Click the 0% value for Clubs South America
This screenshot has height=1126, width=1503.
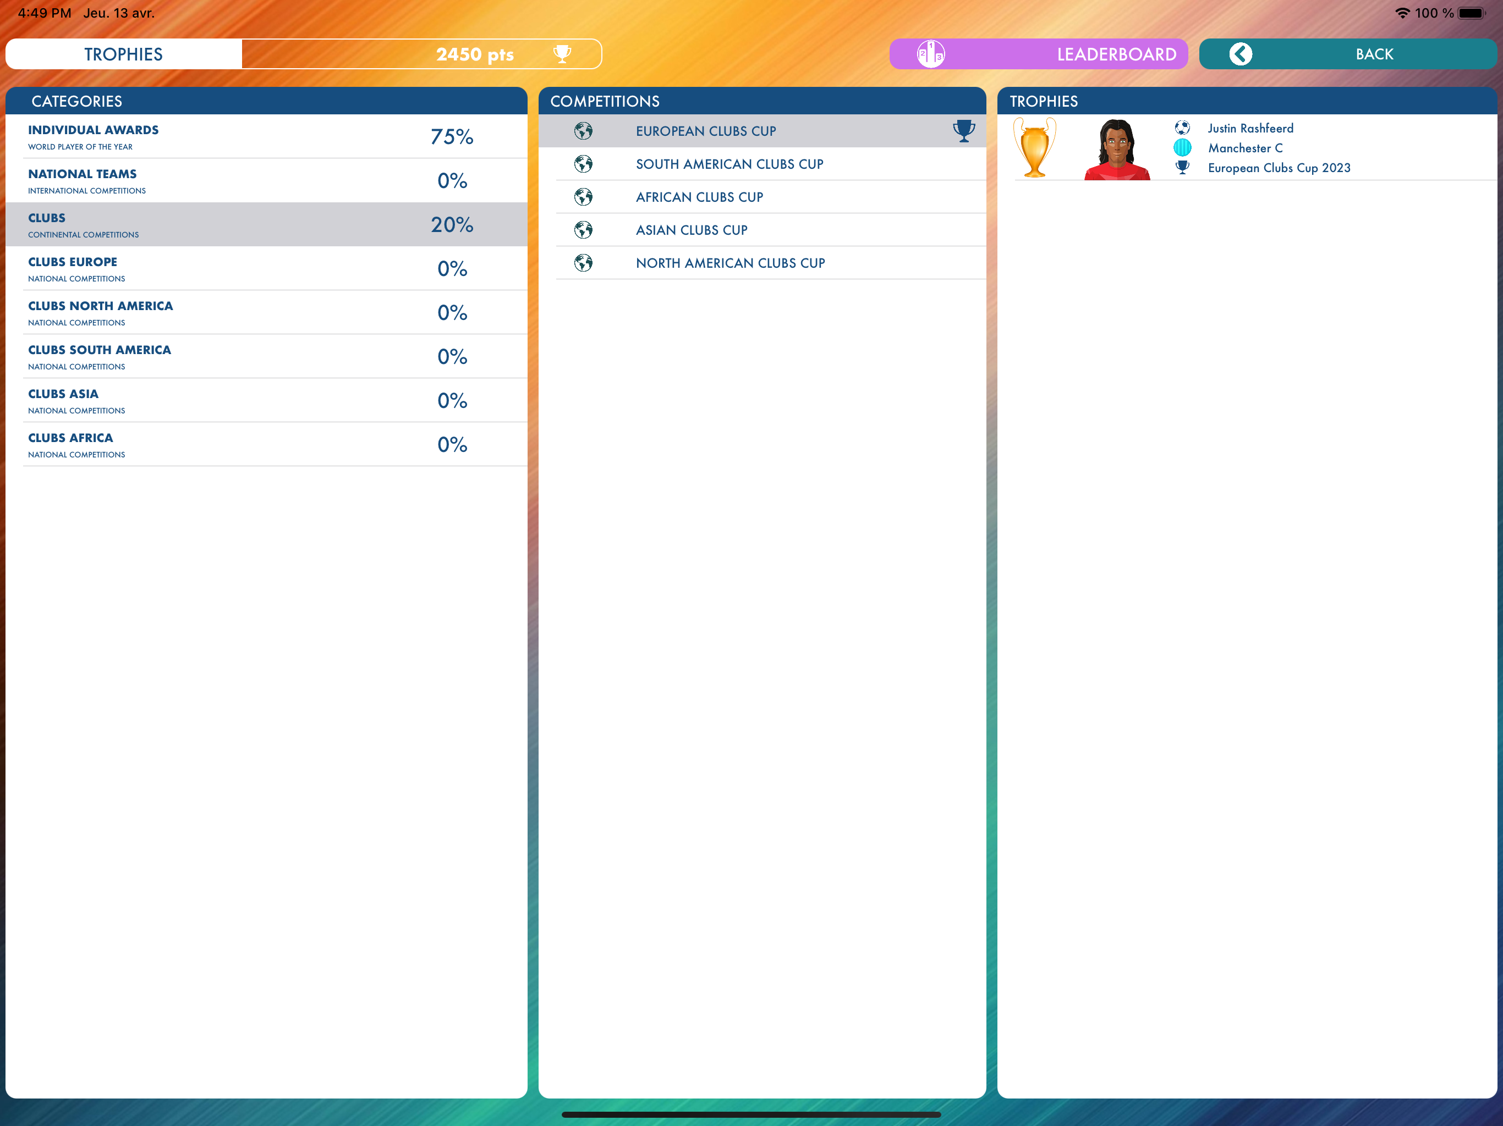[x=452, y=356]
